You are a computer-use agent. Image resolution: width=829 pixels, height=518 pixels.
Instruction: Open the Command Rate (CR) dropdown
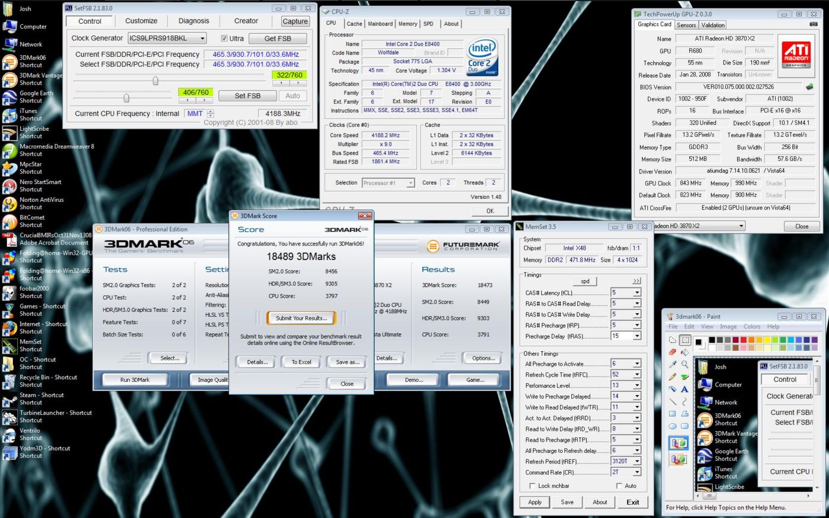pyautogui.click(x=637, y=472)
